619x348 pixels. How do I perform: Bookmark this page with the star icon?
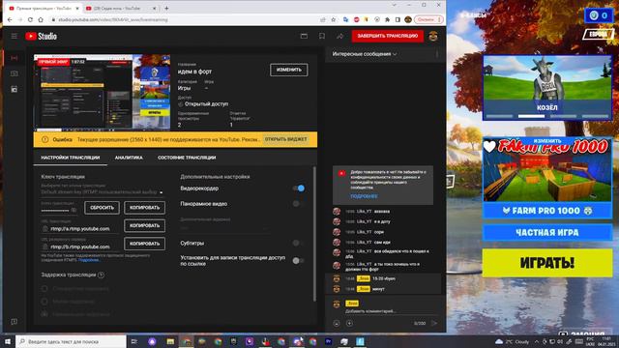tap(334, 19)
